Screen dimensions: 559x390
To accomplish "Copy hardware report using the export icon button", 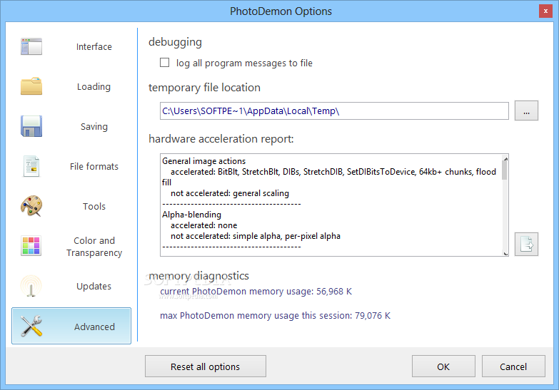I will pyautogui.click(x=526, y=245).
